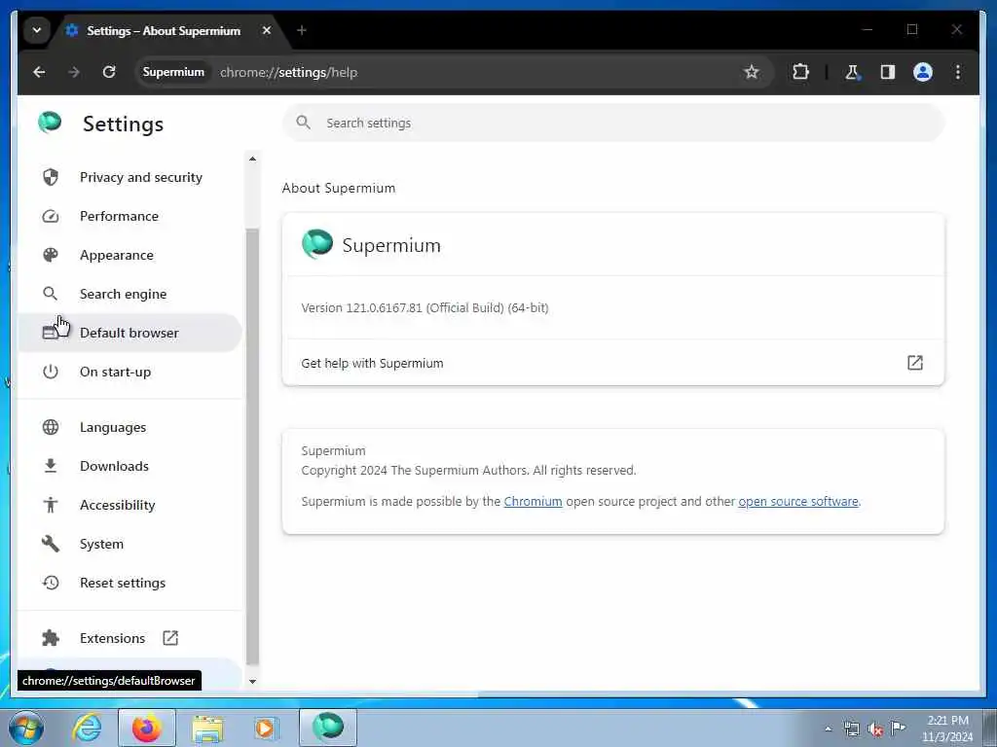Click the wrench icon for System
The height and width of the screenshot is (747, 997).
pyautogui.click(x=51, y=544)
